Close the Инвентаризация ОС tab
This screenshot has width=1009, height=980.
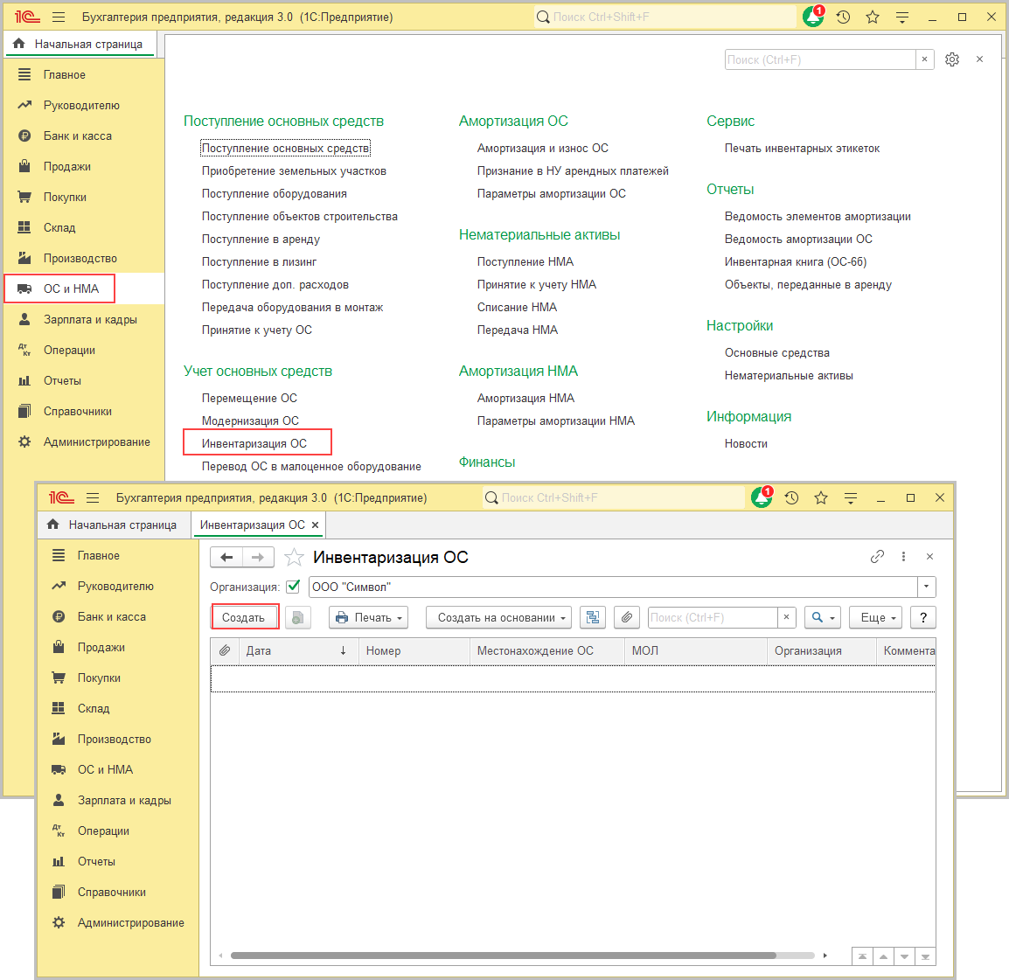[316, 525]
